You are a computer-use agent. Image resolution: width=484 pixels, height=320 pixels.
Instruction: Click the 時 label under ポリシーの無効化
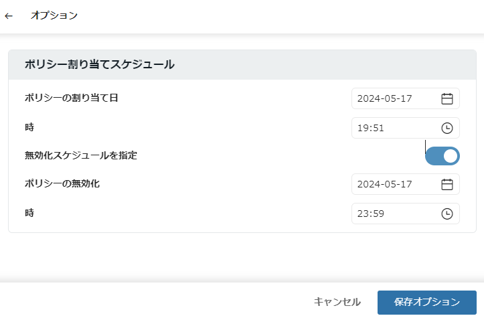(x=29, y=213)
